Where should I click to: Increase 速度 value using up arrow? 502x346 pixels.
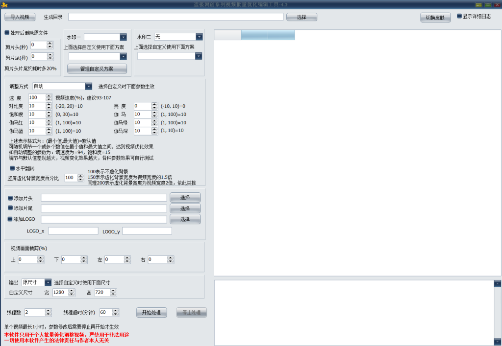pyautogui.click(x=49, y=96)
